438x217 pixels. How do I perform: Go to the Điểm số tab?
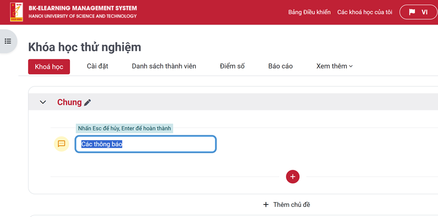tap(232, 66)
